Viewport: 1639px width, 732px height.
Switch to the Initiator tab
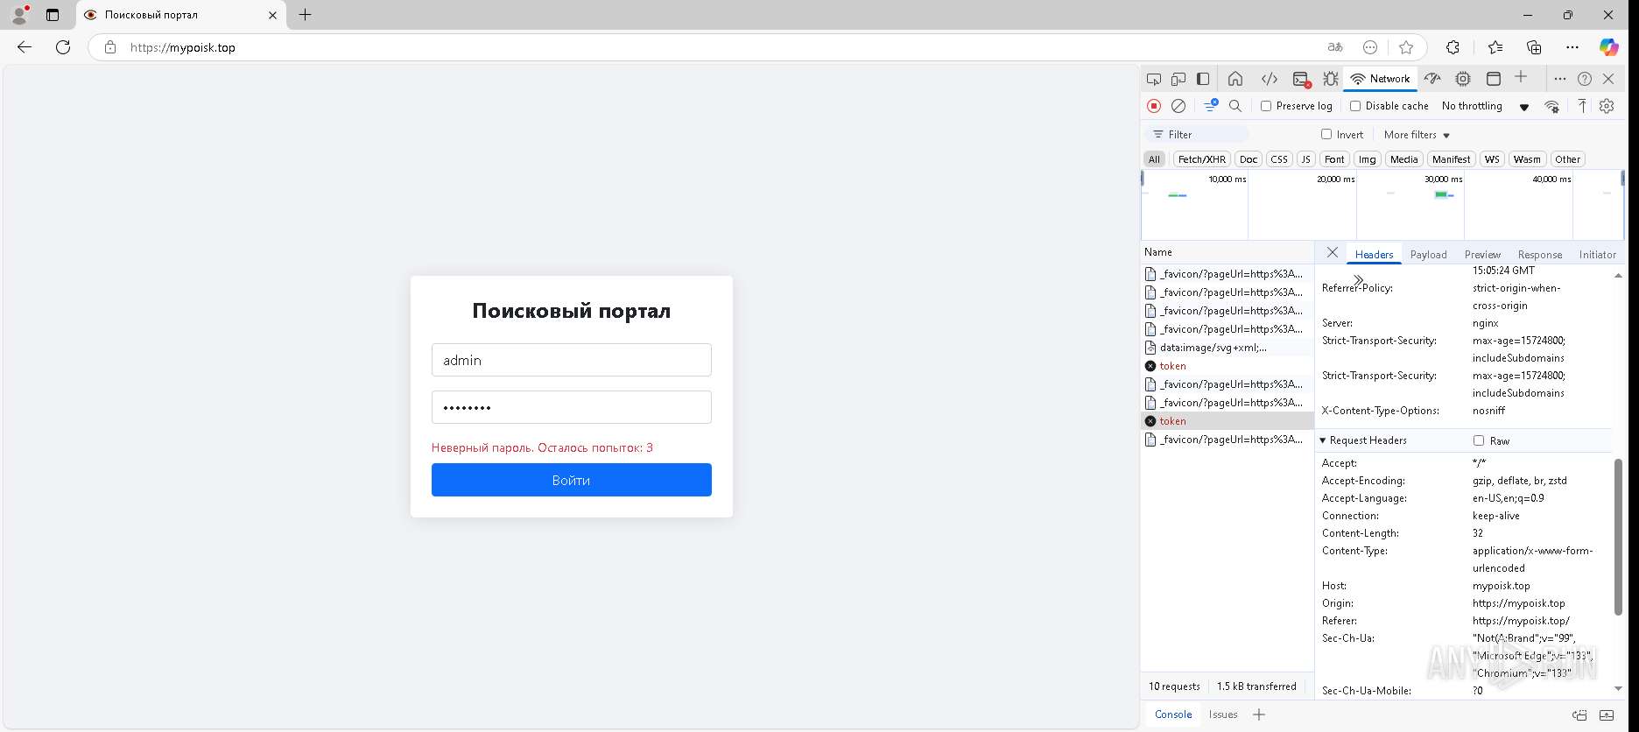pyautogui.click(x=1597, y=255)
